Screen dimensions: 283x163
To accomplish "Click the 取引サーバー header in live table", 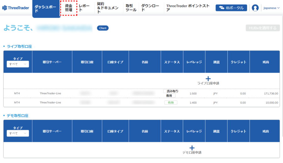I will (x=52, y=62).
